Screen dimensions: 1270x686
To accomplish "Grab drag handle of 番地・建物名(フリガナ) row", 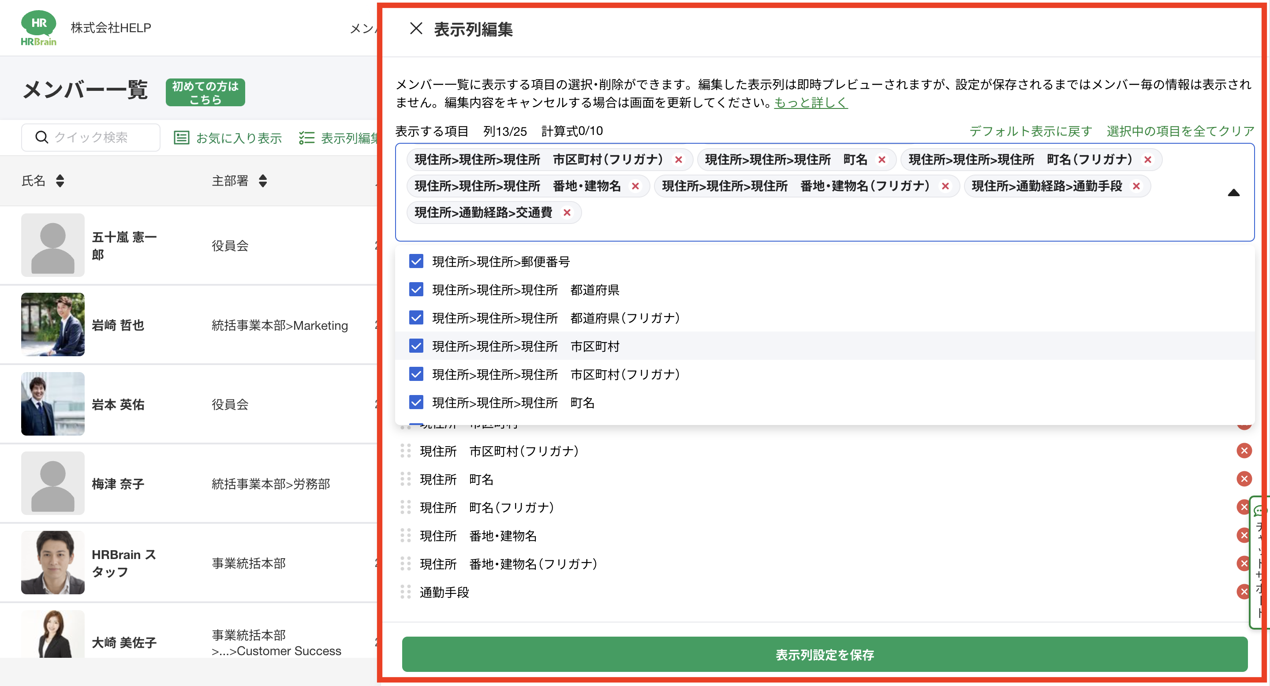I will click(406, 563).
